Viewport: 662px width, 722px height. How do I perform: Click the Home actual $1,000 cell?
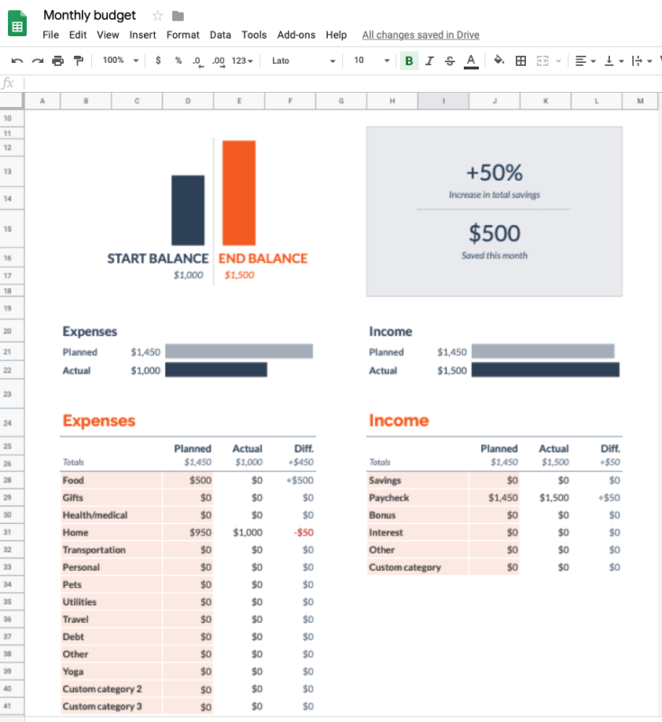click(x=239, y=532)
